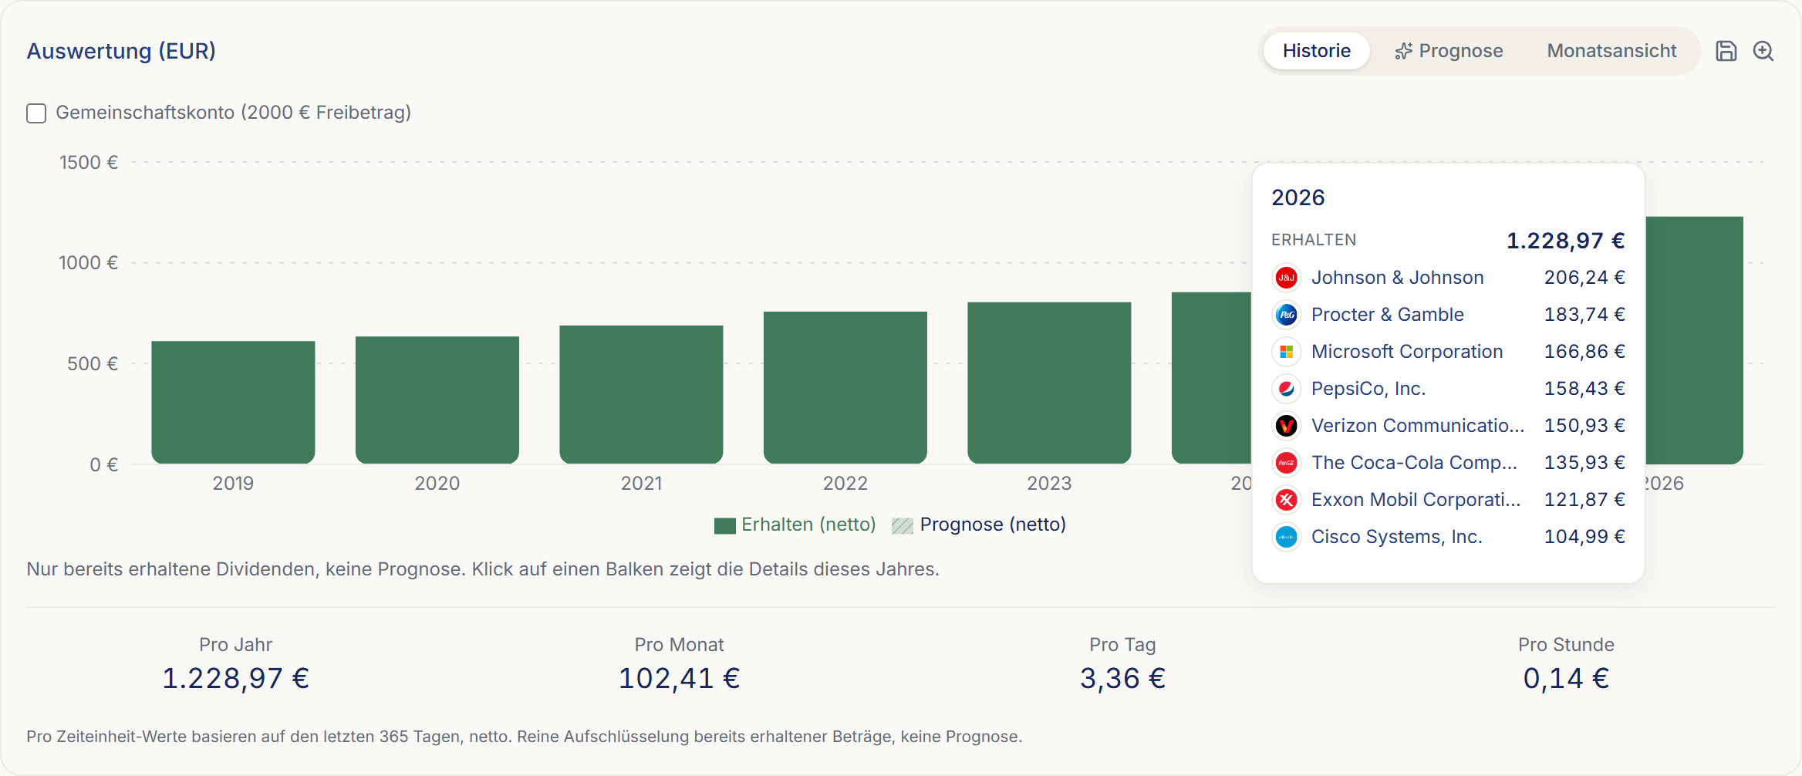Click the 135,93 € amount

(x=1584, y=463)
